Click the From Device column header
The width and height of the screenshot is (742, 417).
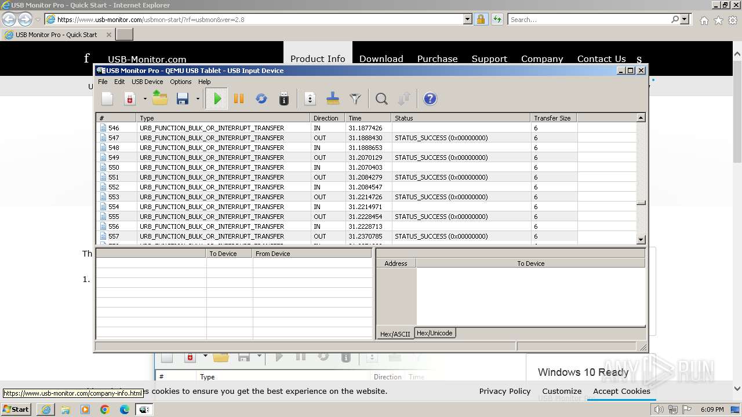pyautogui.click(x=312, y=254)
